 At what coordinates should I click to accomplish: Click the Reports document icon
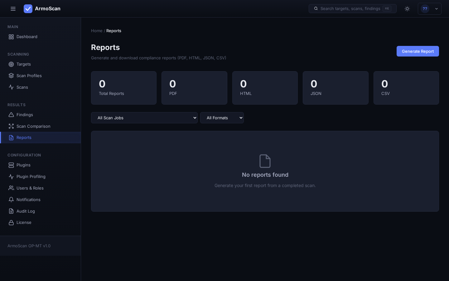coord(11,138)
